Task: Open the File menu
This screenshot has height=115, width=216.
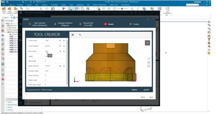Action: click(4, 5)
